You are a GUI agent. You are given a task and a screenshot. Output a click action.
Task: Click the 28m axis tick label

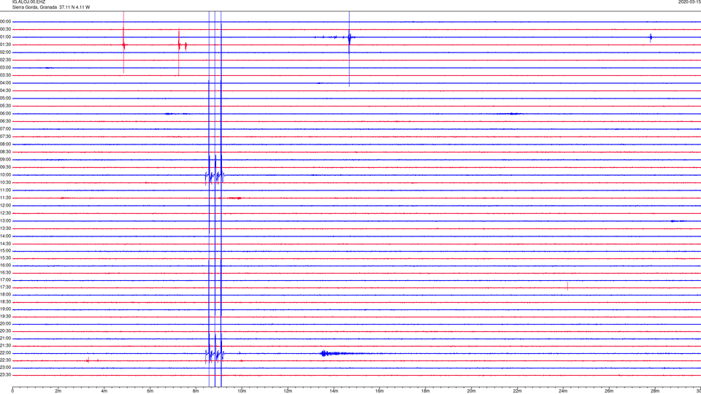point(655,391)
